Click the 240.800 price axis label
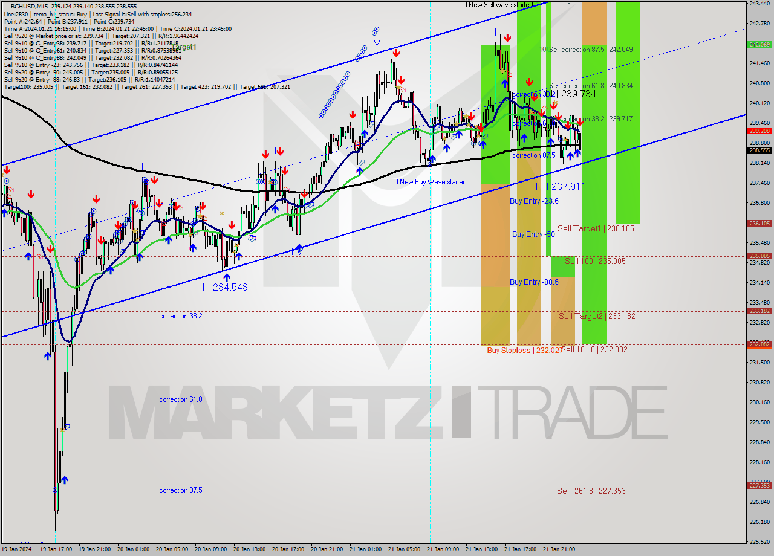The width and height of the screenshot is (774, 556). point(759,83)
